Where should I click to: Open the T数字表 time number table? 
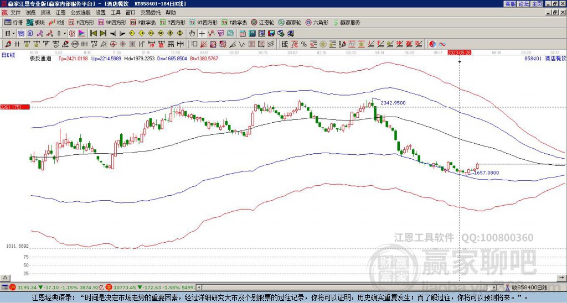(x=234, y=22)
